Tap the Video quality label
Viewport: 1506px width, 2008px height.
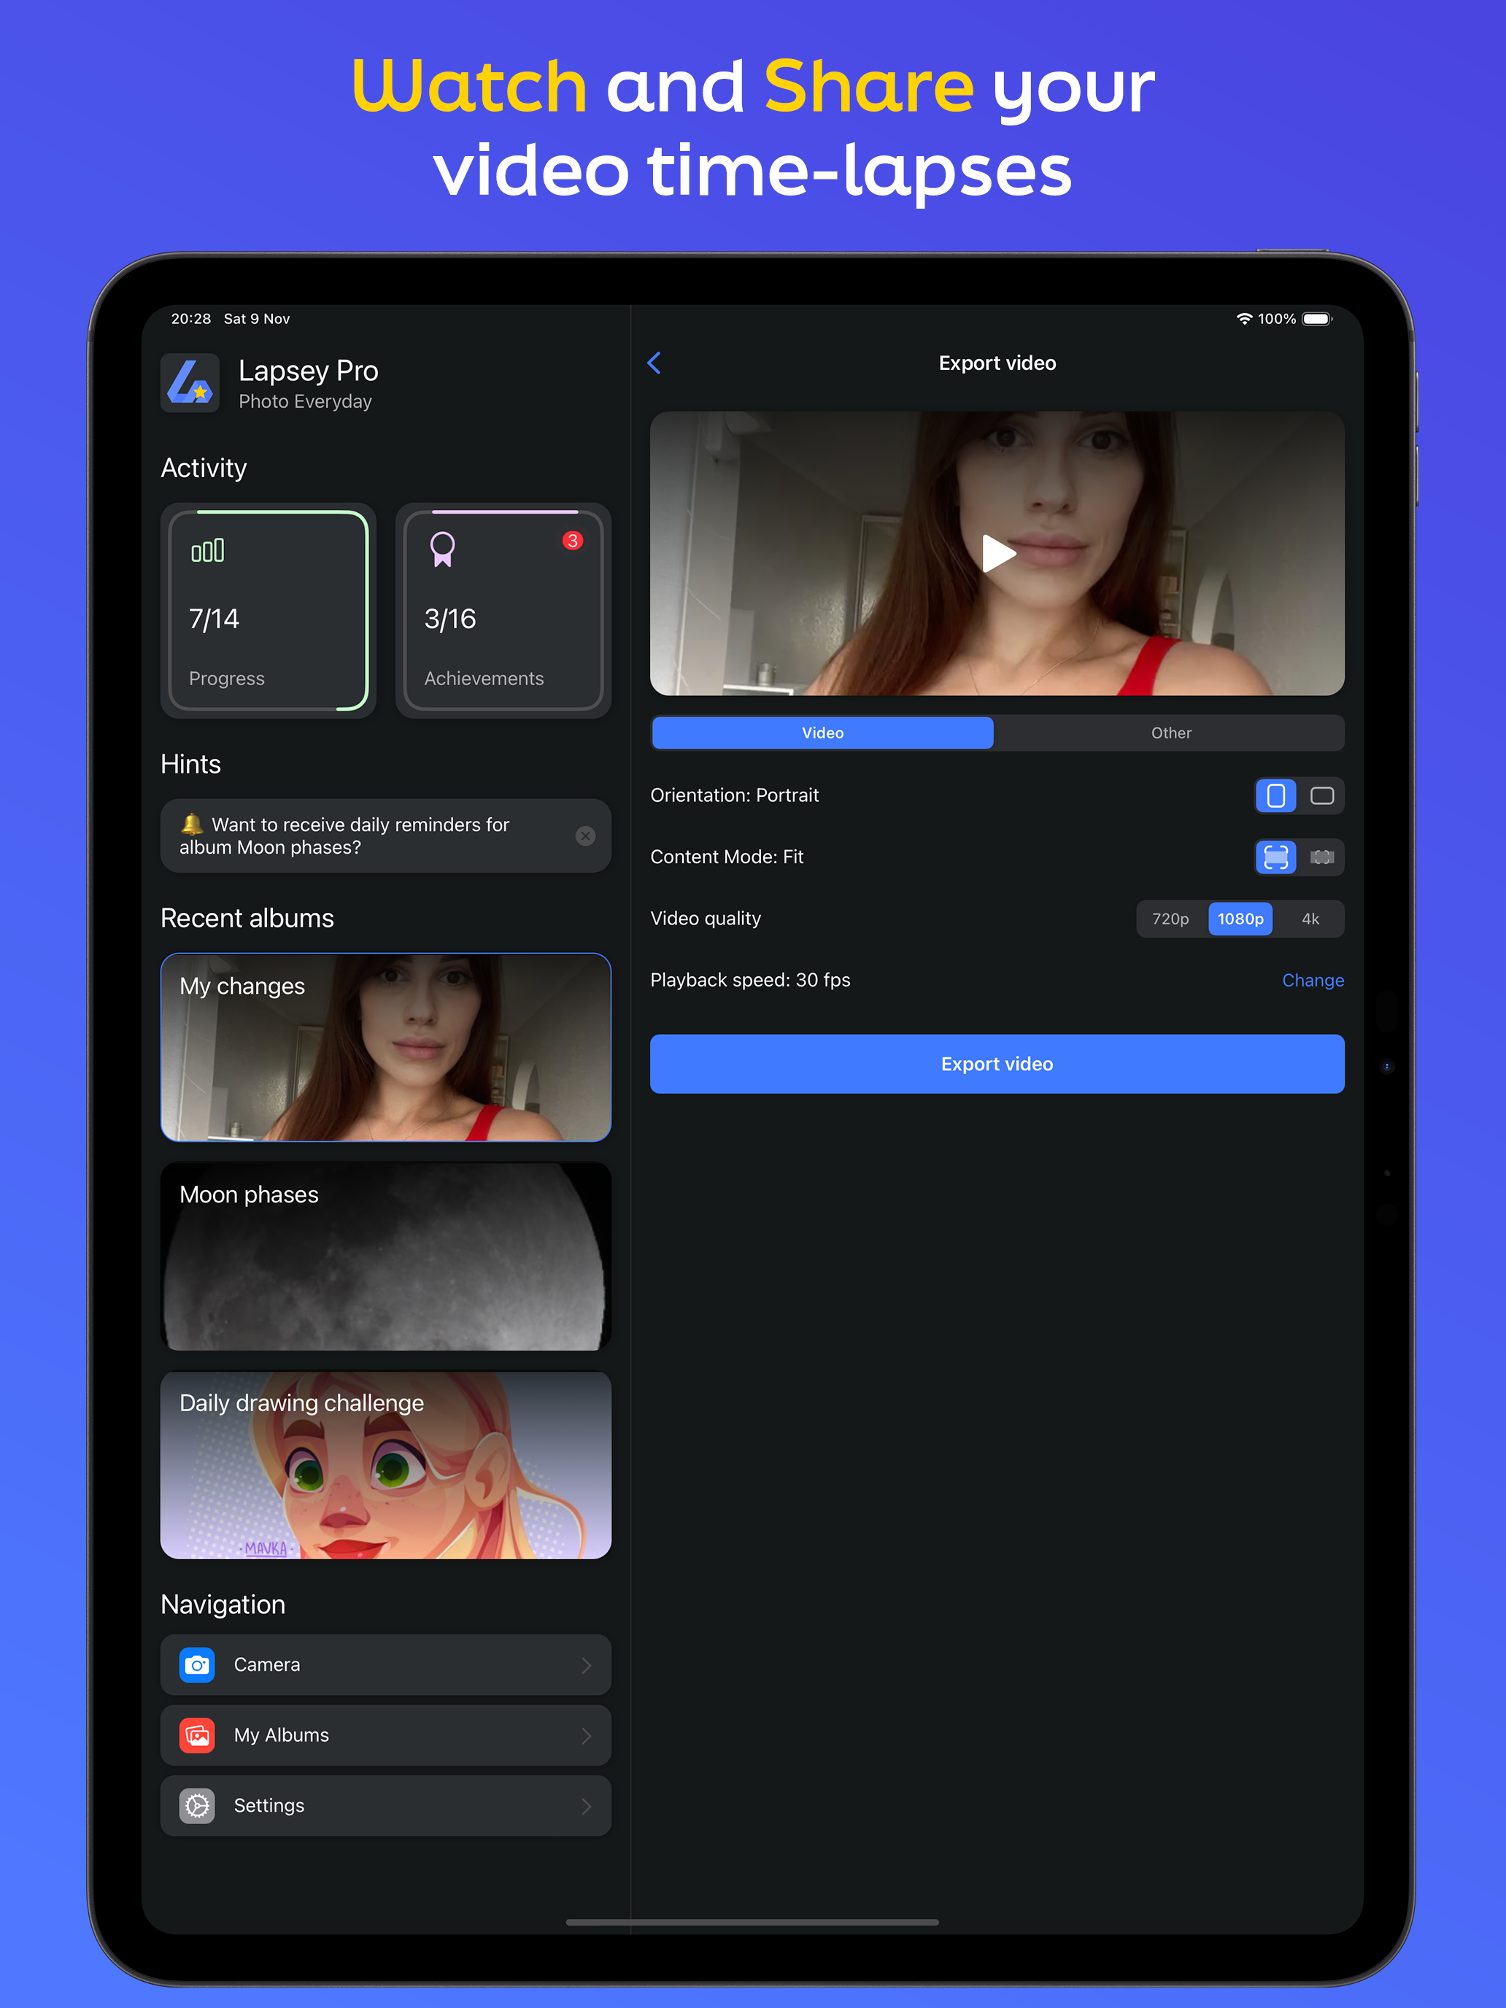pos(706,919)
